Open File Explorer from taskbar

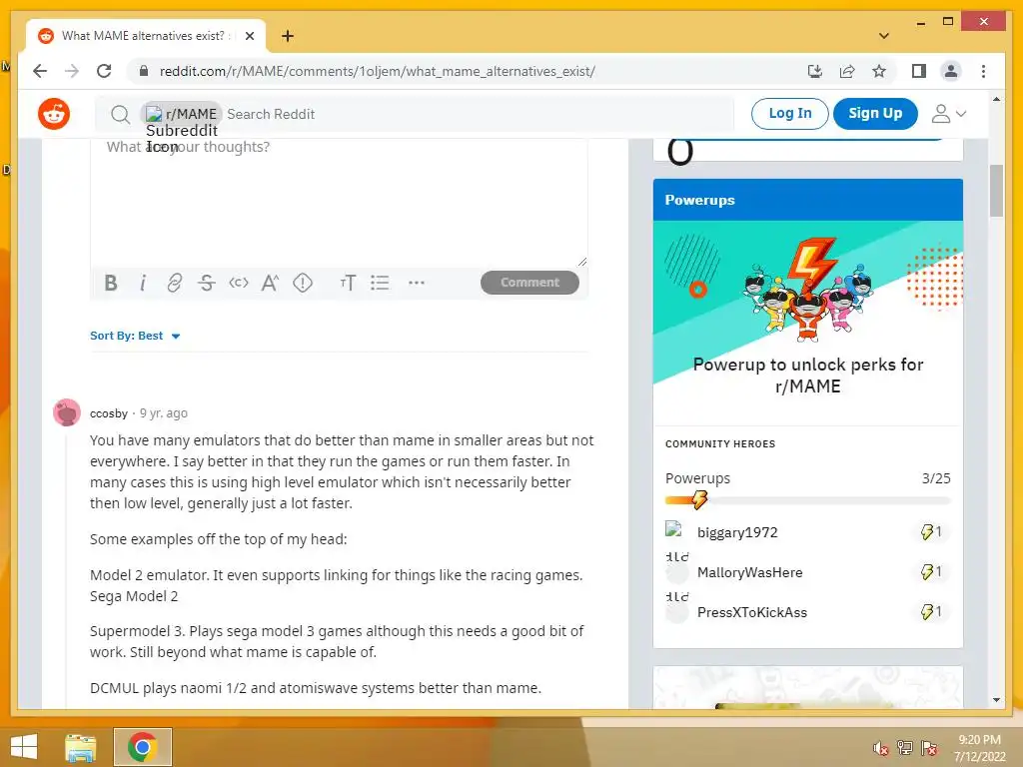tap(81, 747)
